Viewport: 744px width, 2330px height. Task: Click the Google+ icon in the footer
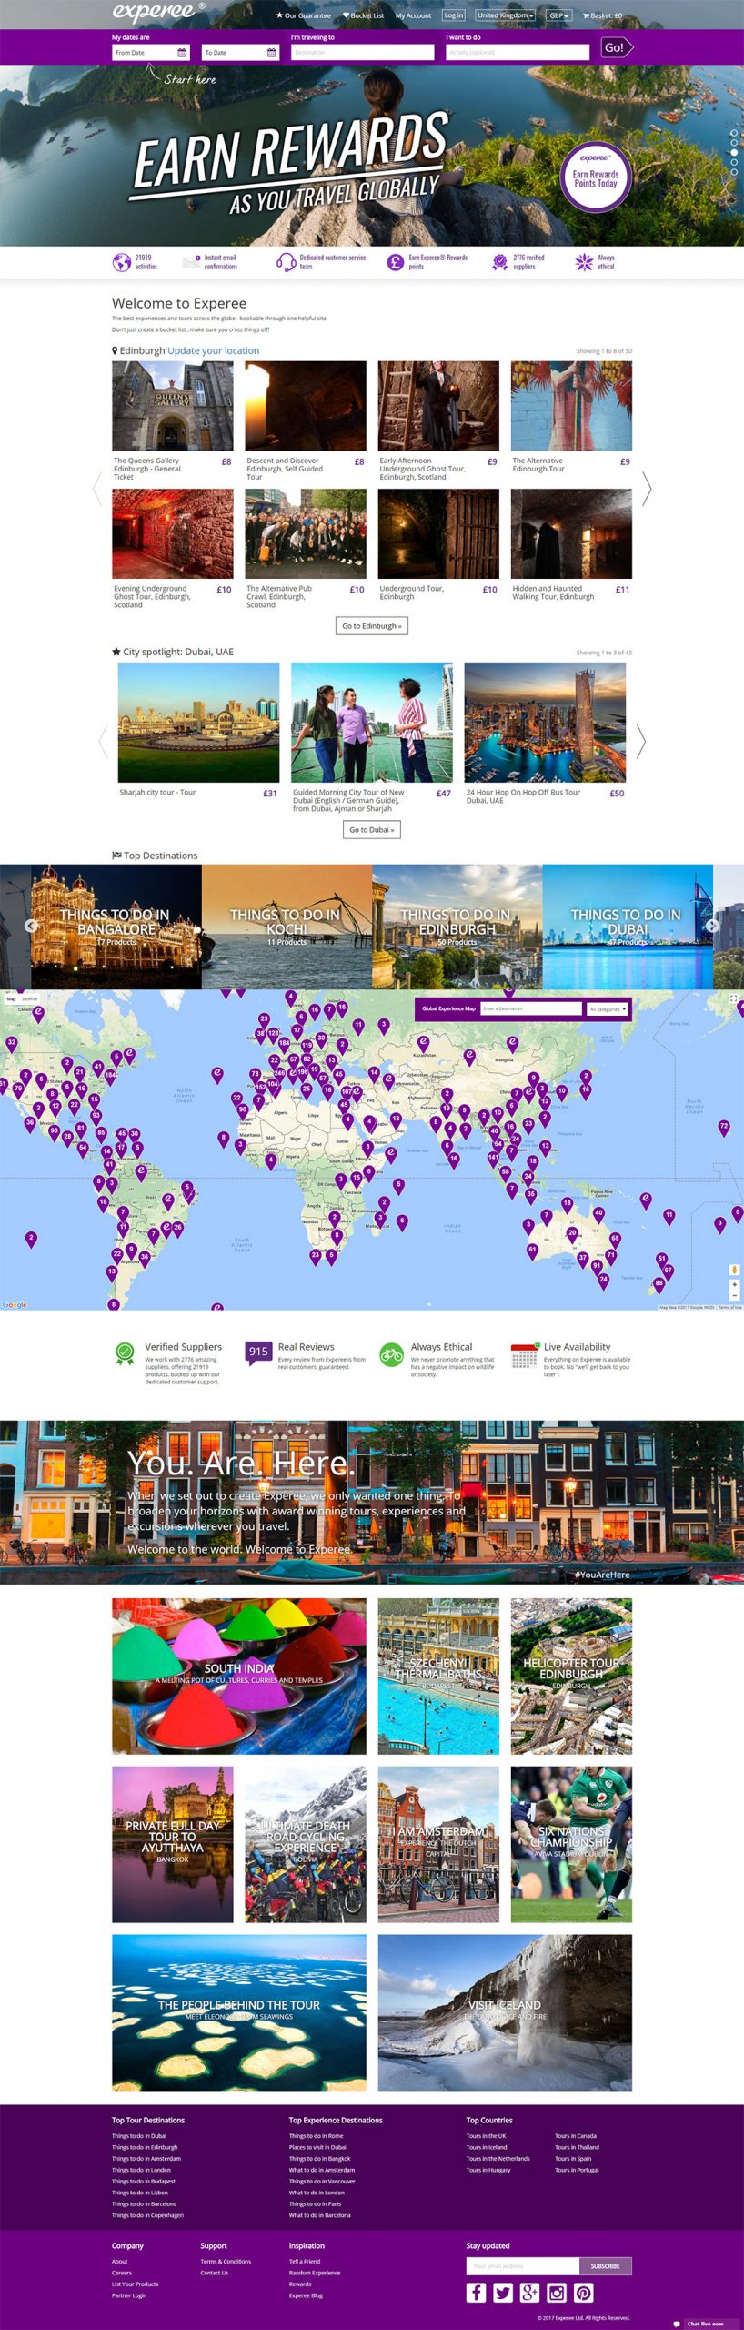pyautogui.click(x=530, y=2293)
